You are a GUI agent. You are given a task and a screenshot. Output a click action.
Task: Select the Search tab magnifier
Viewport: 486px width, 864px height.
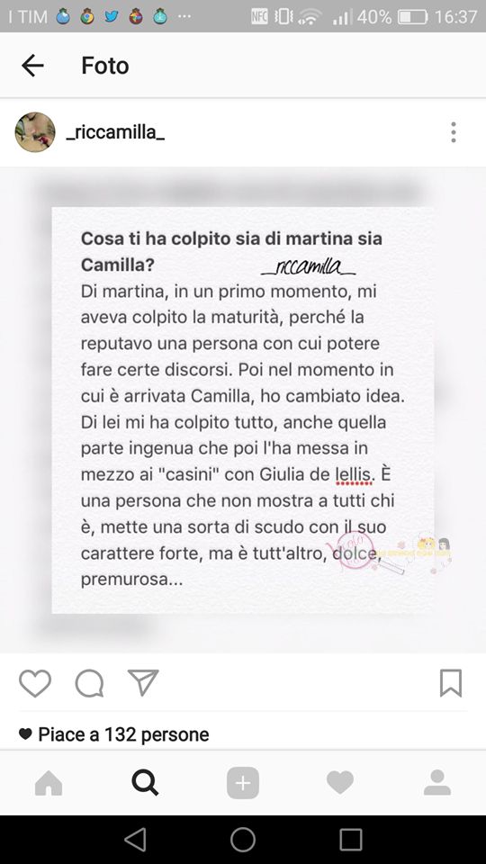click(x=146, y=782)
